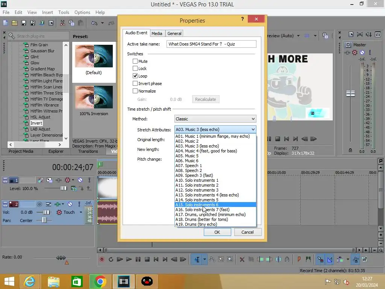Enable the Invert phase checkbox
Viewport: 385px width, 289px height.
135,84
